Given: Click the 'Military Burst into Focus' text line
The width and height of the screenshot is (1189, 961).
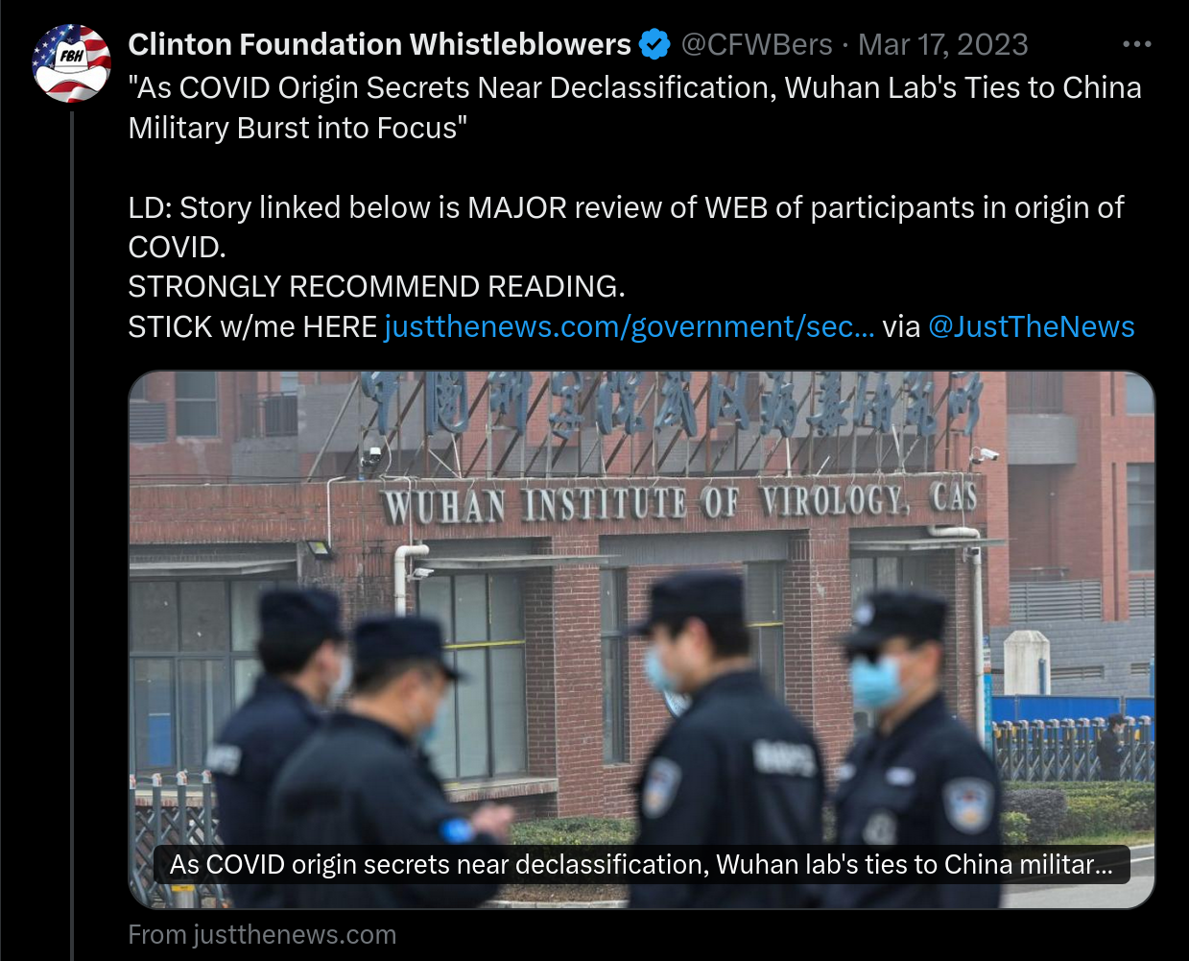Looking at the screenshot, I should 297,128.
